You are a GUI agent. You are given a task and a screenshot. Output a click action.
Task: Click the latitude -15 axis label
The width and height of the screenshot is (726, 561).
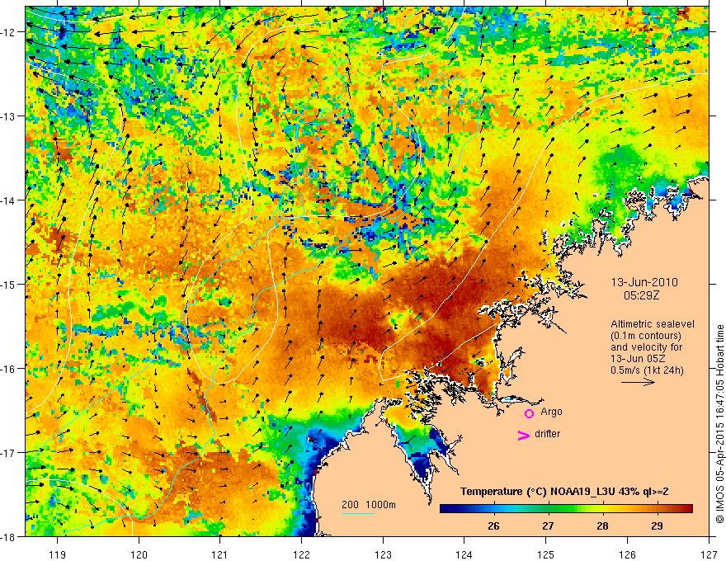(9, 284)
